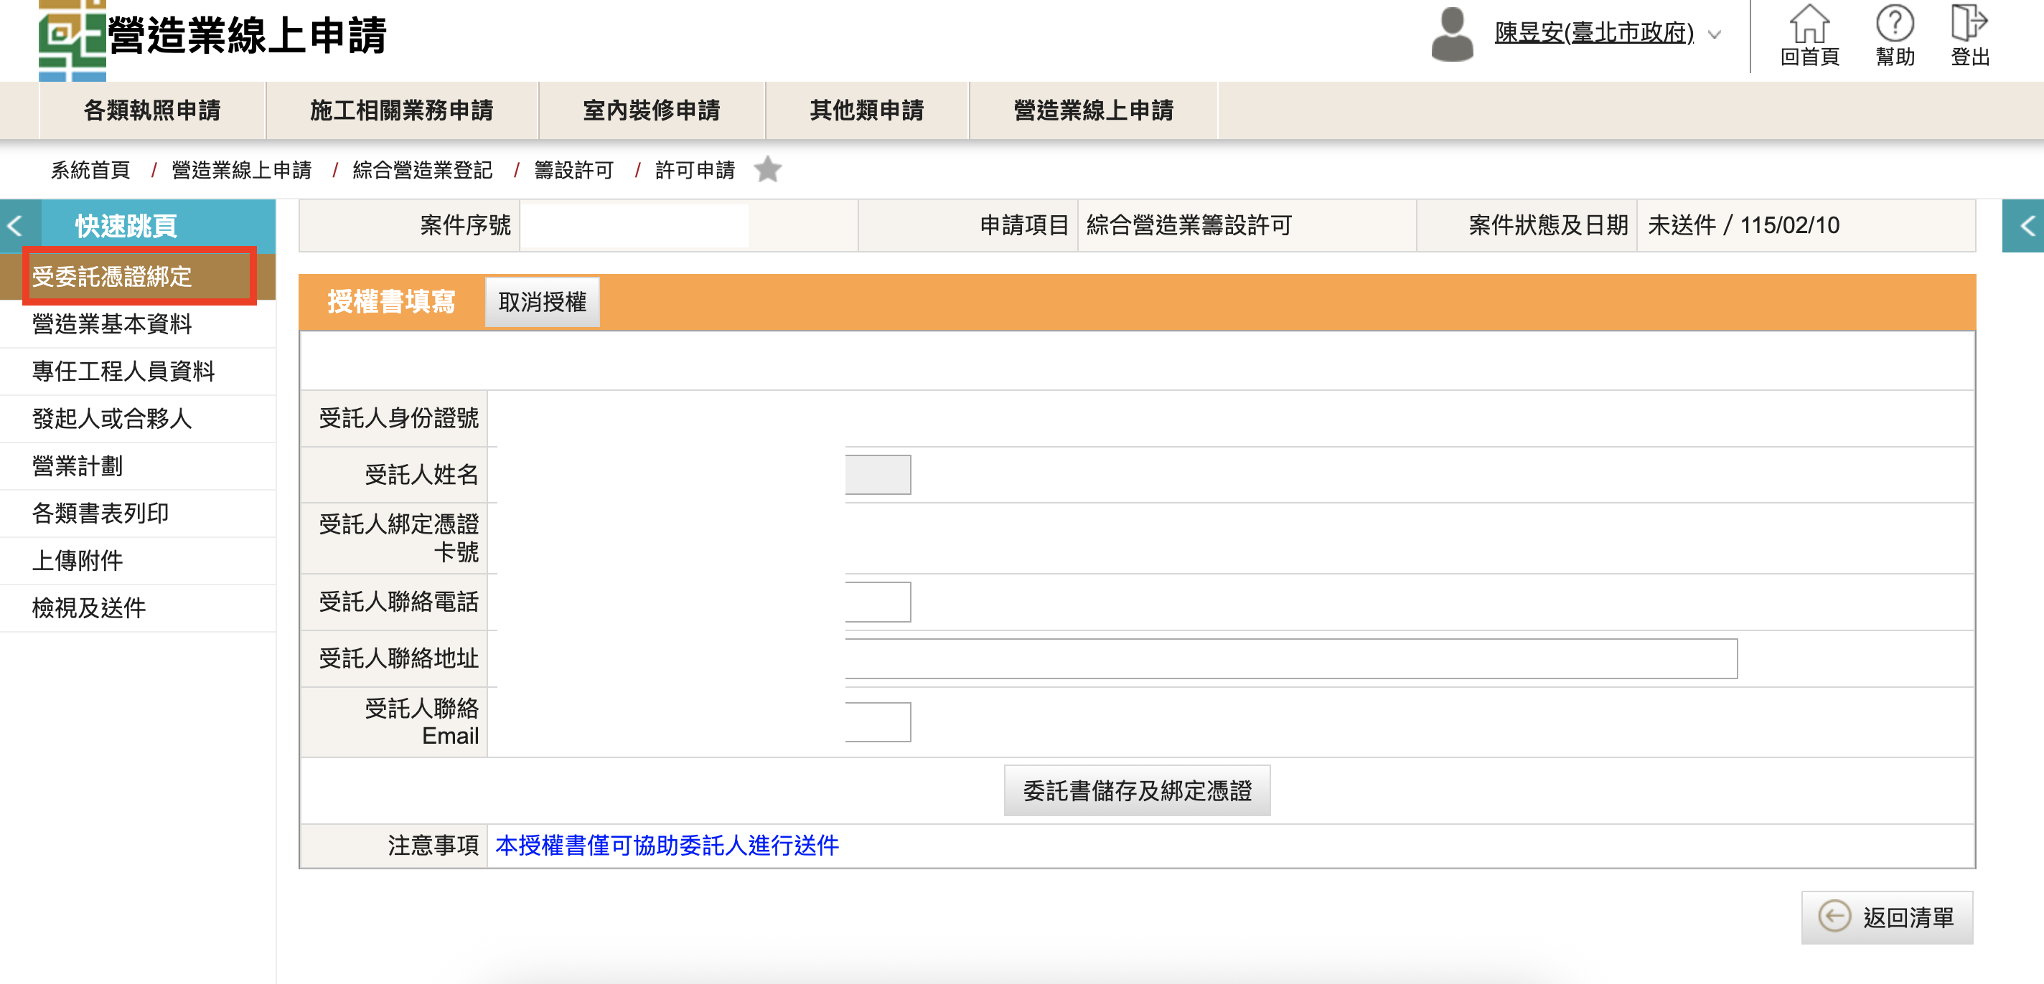Click the 返回清單 button

point(1886,917)
